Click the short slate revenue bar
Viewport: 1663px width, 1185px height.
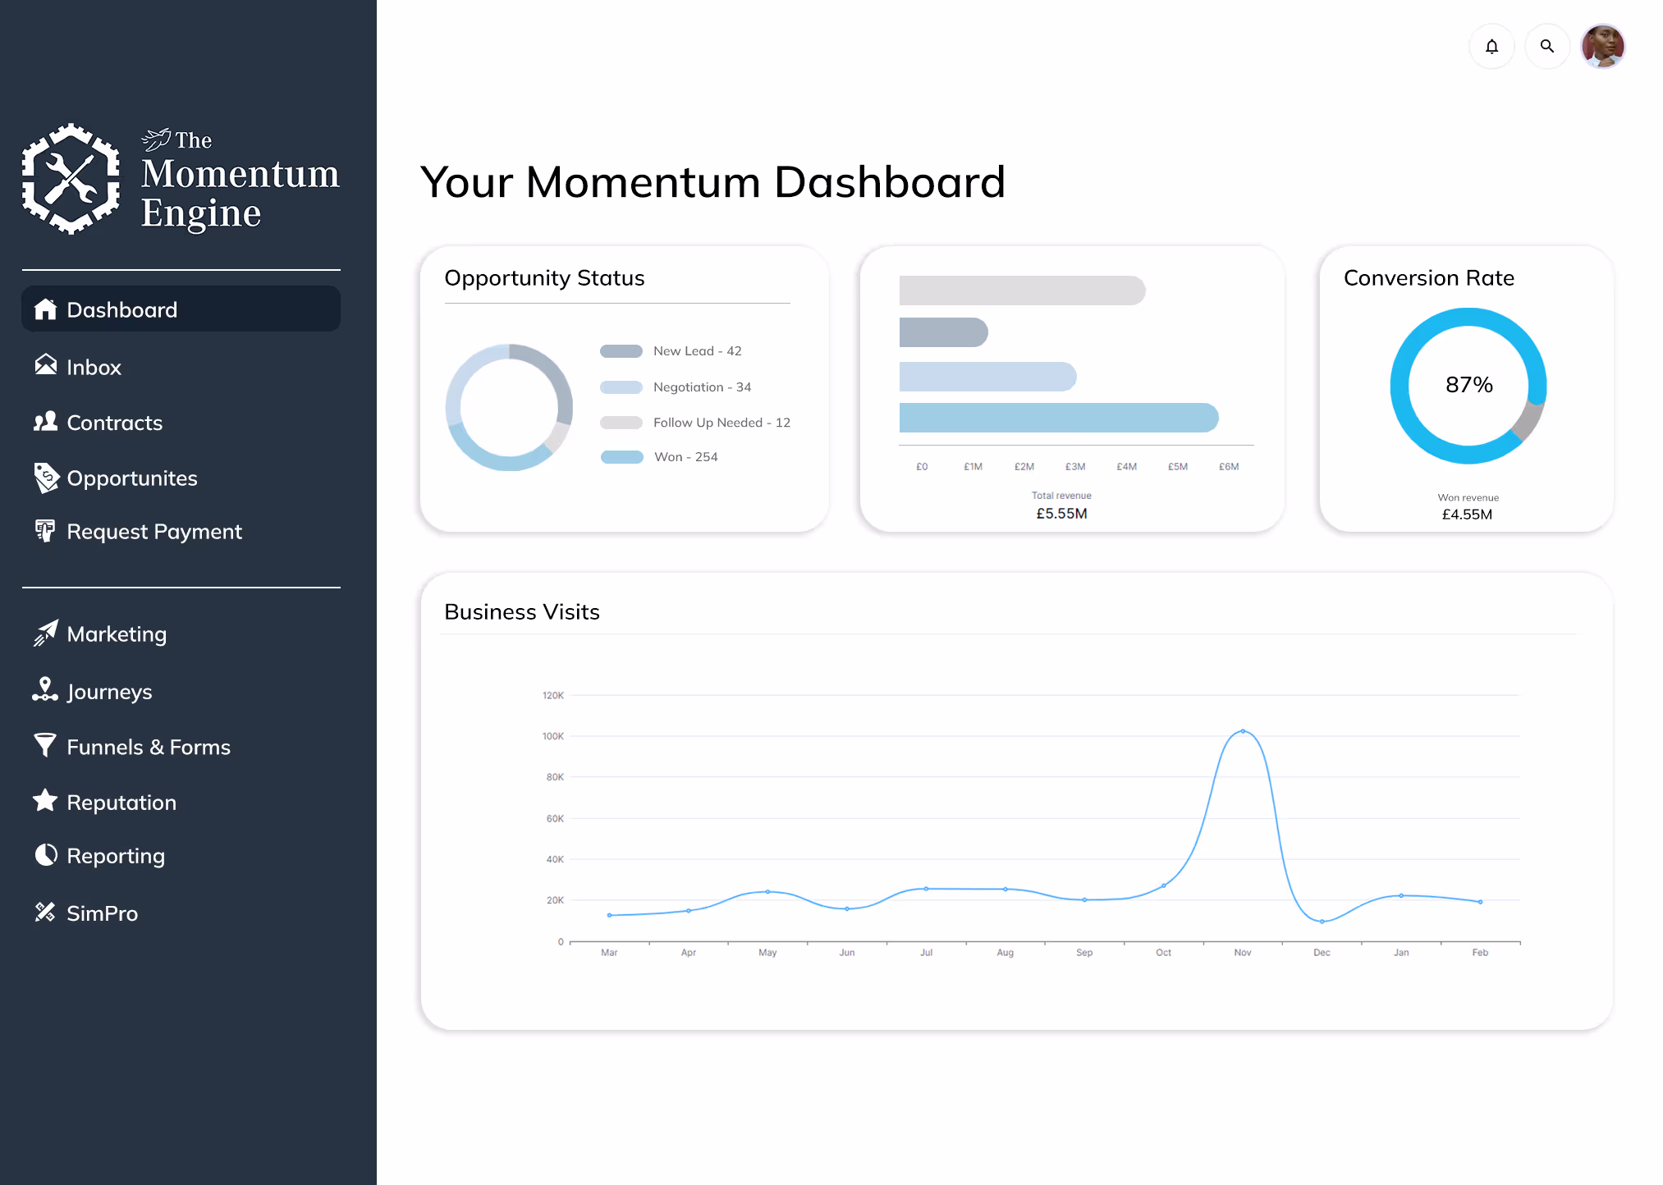[x=944, y=332]
